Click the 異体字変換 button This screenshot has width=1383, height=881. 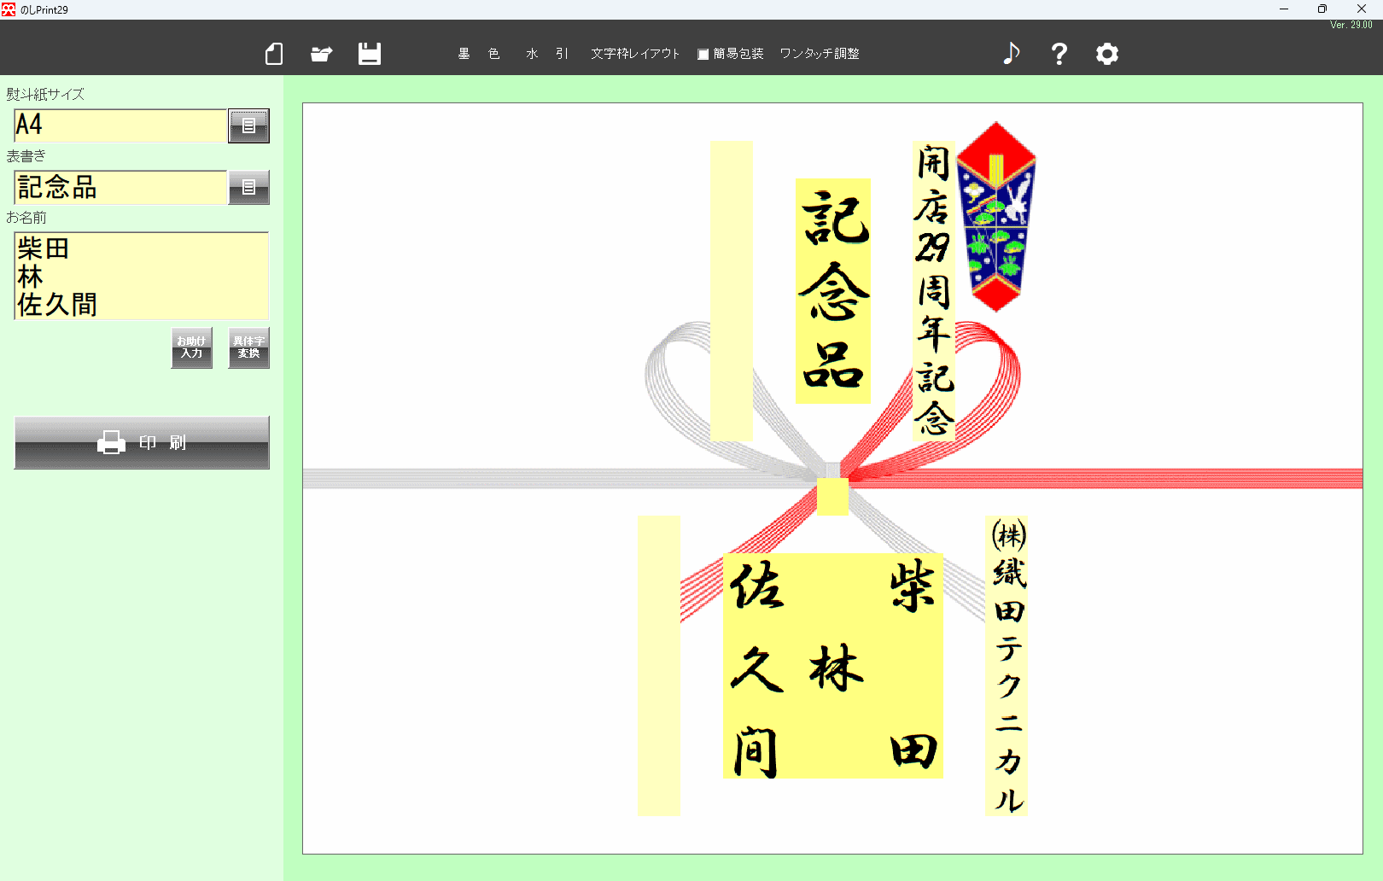tap(248, 347)
